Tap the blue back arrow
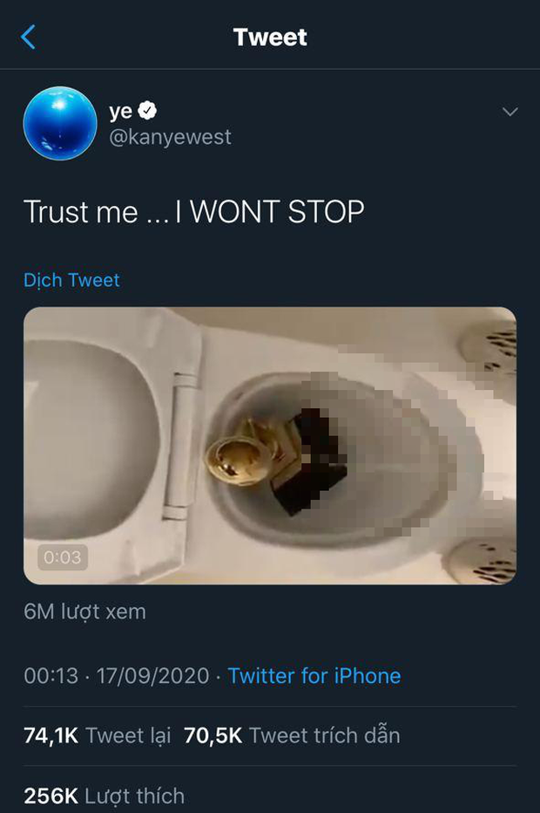 (x=28, y=37)
